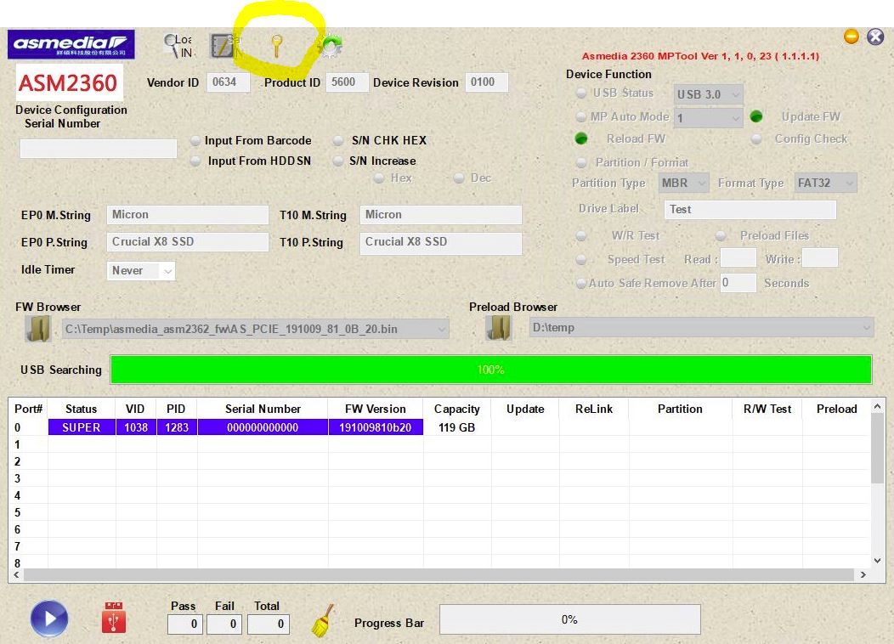Click the Vendor ID field 0634

point(228,82)
